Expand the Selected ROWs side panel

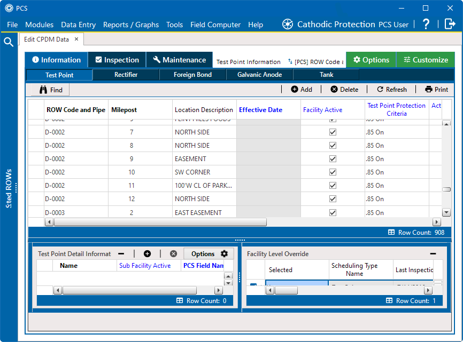pos(9,188)
